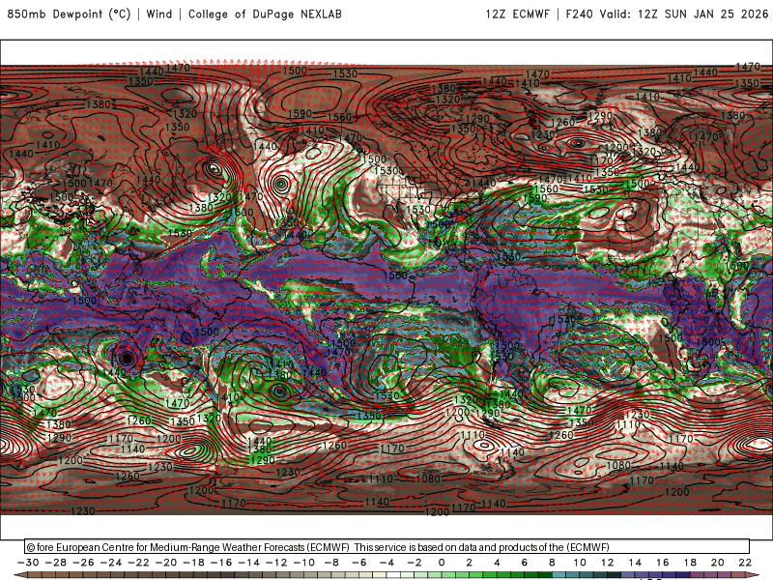The image size is (773, 580).
Task: Click the 14 legend value
Action: [x=635, y=563]
